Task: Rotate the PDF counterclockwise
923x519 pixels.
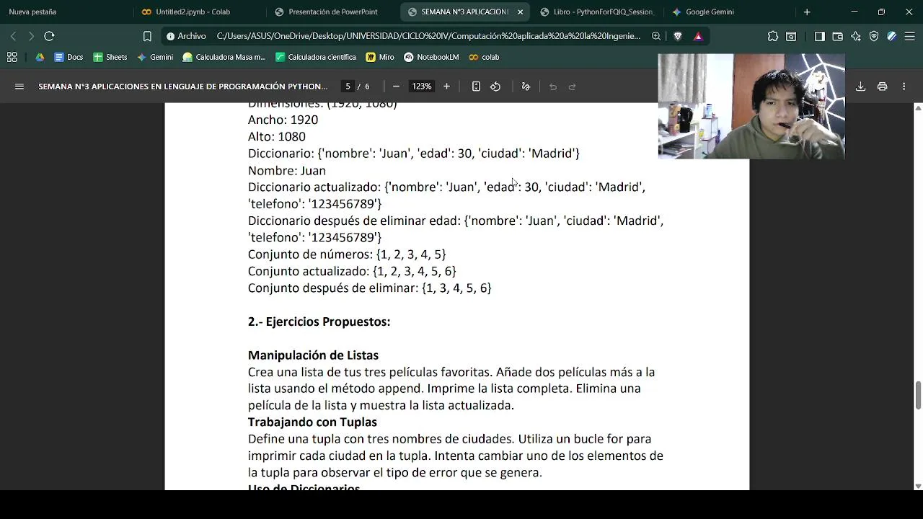Action: [495, 86]
